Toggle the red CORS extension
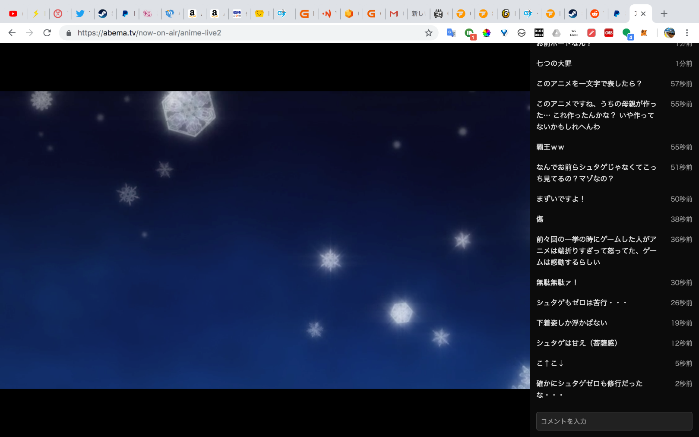 point(609,33)
